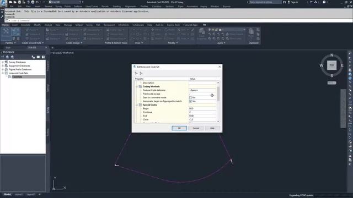
Task: Click the Toolspace panel display toggle icon beside help
Action: (38, 57)
